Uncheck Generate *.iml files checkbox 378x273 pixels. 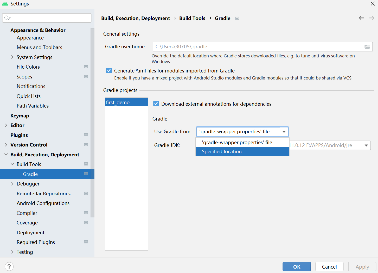pyautogui.click(x=109, y=71)
